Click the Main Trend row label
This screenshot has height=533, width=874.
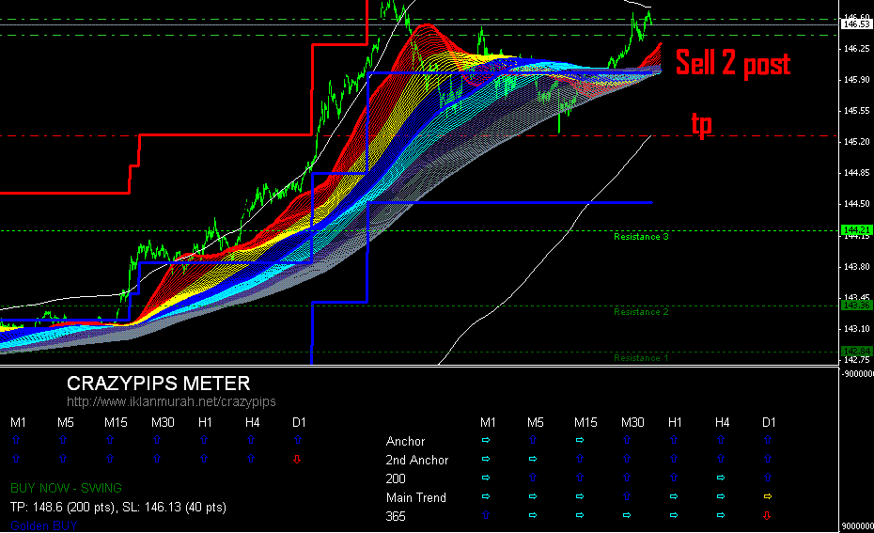(415, 497)
